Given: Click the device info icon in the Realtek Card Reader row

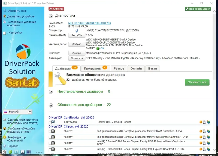Looking at the screenshot, I should (x=205, y=122).
